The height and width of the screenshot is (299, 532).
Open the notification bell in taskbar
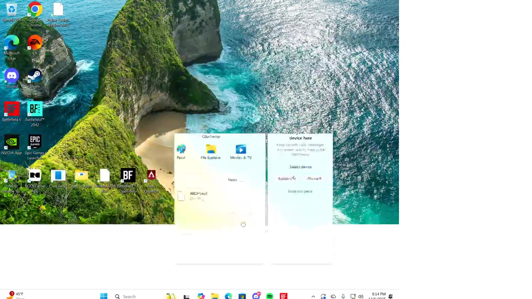tap(391, 296)
